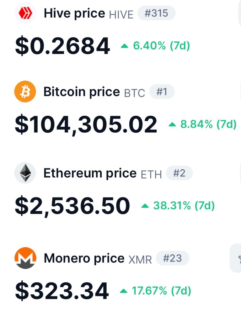
Task: Open the Ethereum price heading
Action: pos(90,173)
